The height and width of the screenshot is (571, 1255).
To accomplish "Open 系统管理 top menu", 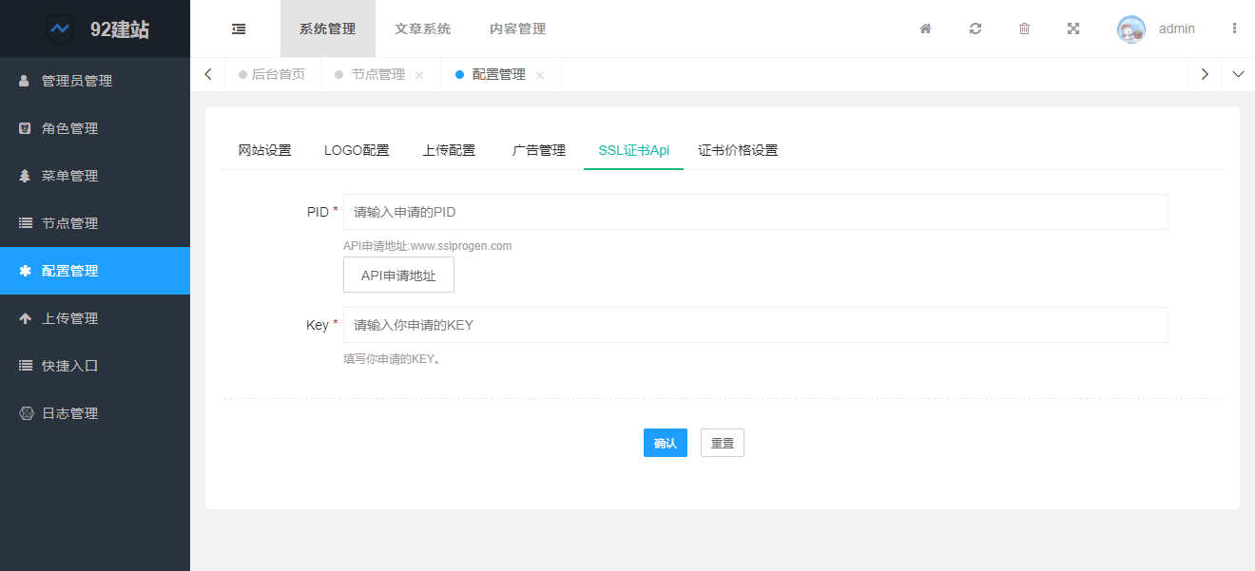I will coord(328,29).
